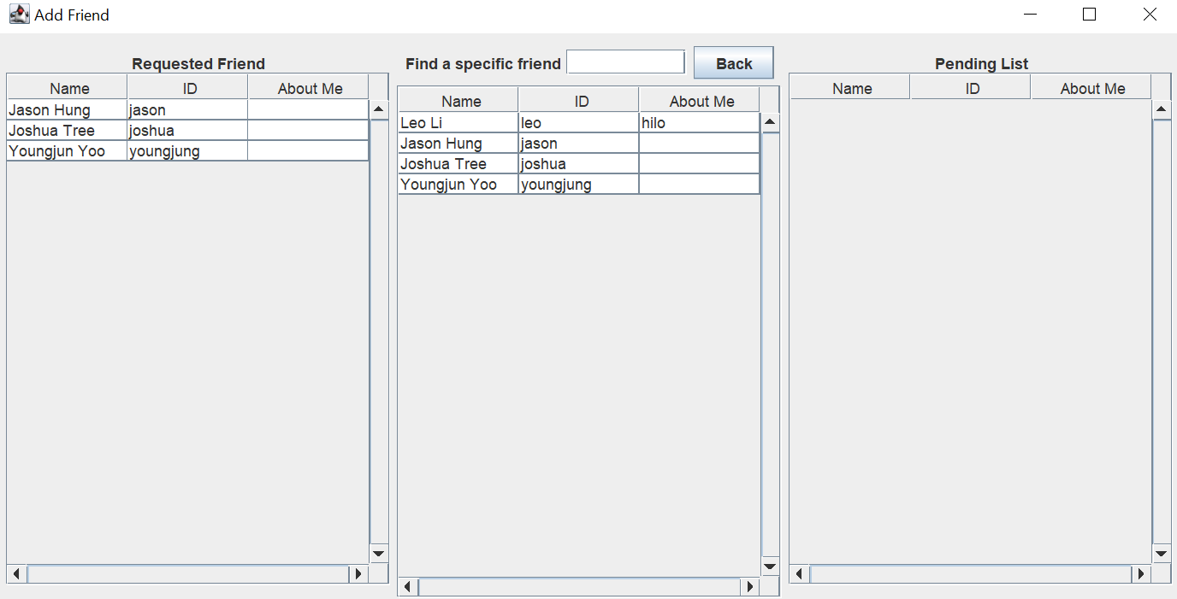Select Joshua Tree in the search table
The height and width of the screenshot is (599, 1177).
(458, 164)
